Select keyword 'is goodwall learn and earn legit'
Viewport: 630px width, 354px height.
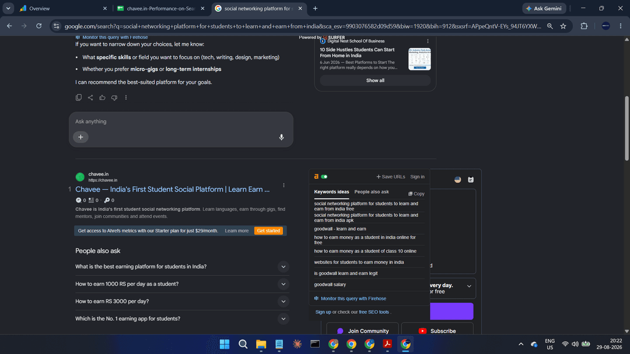[345, 274]
